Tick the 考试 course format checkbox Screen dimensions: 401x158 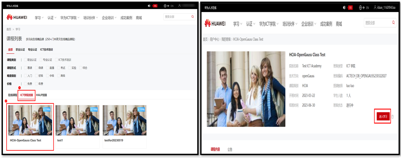(x=59, y=68)
